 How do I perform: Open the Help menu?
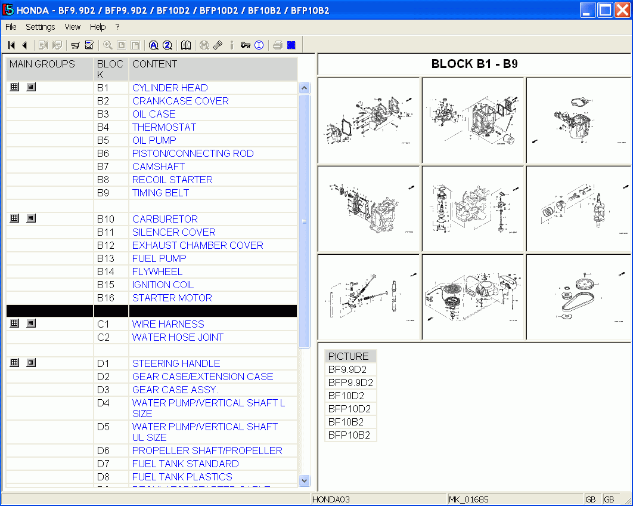click(x=98, y=27)
